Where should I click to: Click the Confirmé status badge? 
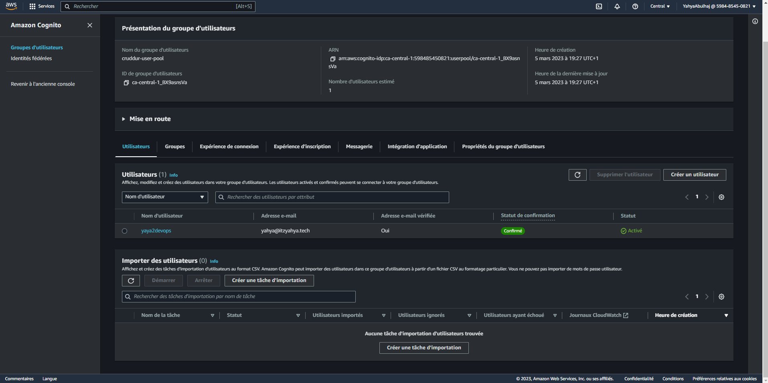(x=513, y=231)
